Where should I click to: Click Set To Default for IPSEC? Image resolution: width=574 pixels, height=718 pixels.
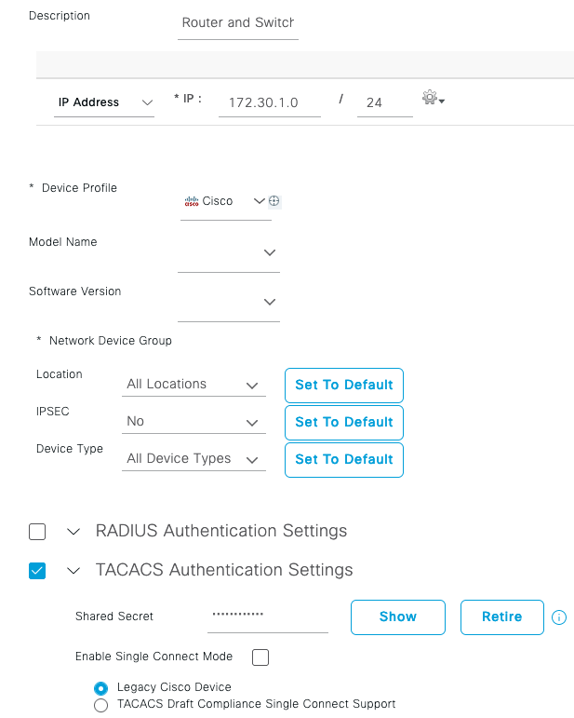(x=343, y=422)
